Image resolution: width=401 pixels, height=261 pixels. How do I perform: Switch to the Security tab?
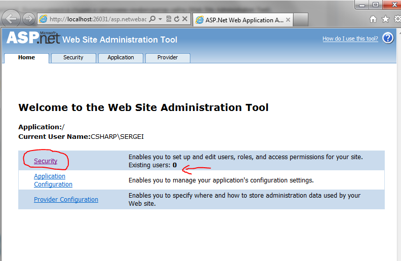pyautogui.click(x=73, y=58)
